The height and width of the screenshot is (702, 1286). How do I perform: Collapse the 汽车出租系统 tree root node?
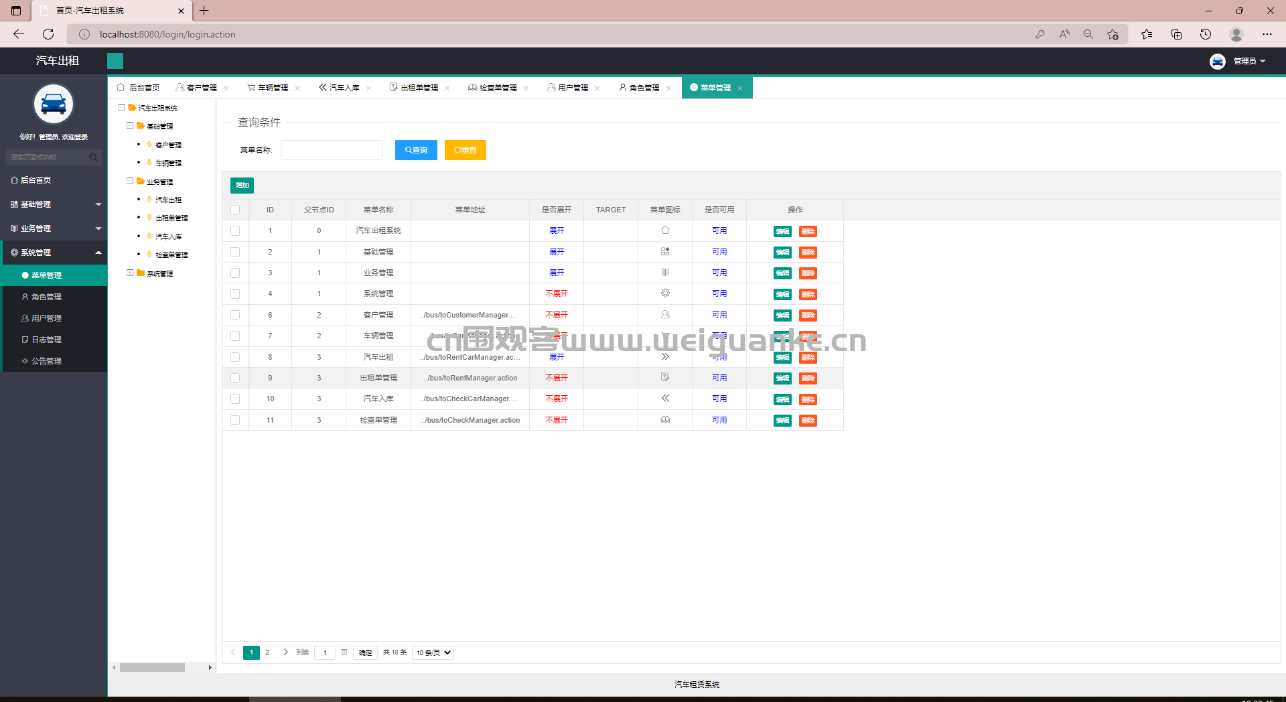121,107
